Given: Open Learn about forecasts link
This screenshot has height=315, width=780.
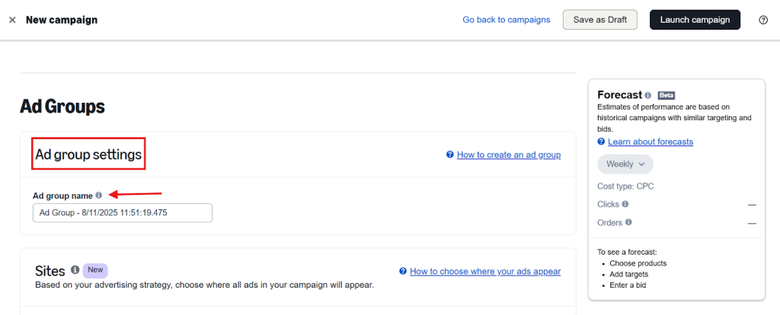Looking at the screenshot, I should 651,142.
